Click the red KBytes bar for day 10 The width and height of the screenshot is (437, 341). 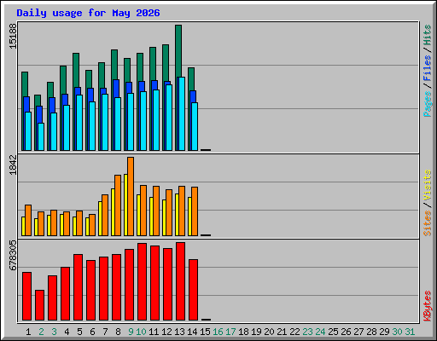142,281
